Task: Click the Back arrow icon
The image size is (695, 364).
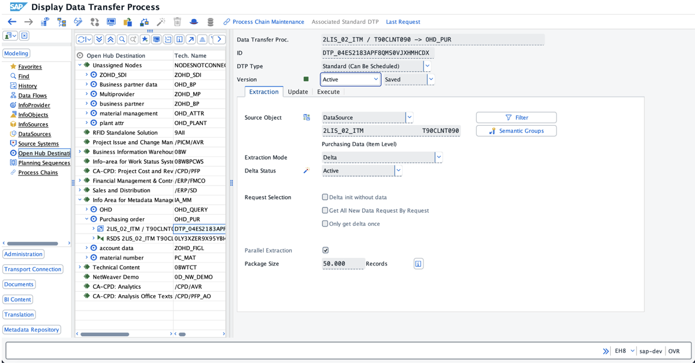Action: pos(12,22)
